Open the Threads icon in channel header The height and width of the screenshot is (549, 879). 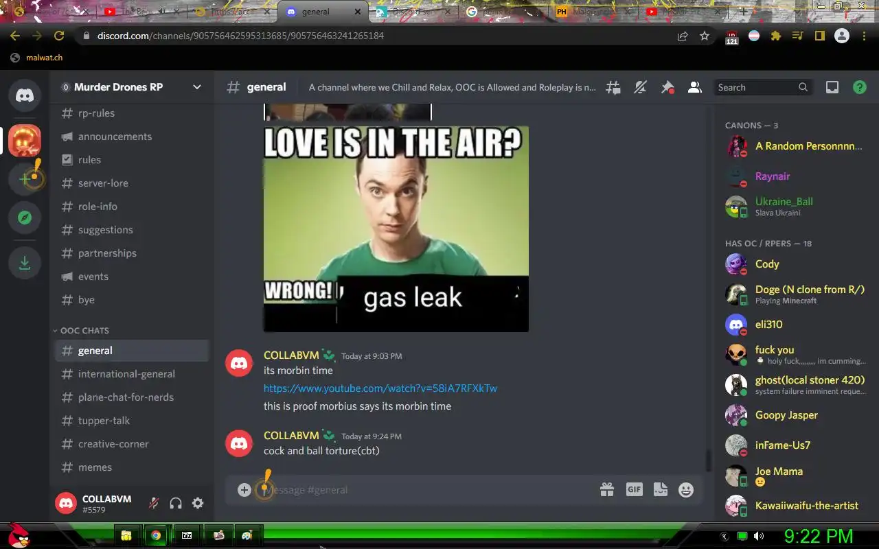coord(613,87)
